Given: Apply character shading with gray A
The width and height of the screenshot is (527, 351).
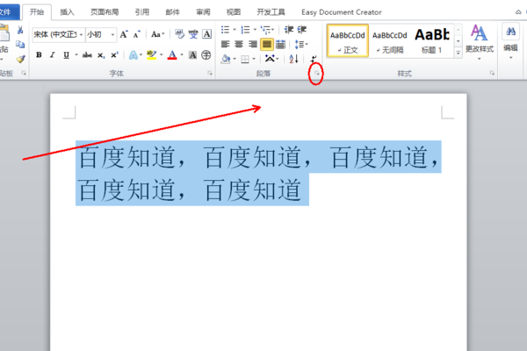Looking at the screenshot, I should (192, 54).
